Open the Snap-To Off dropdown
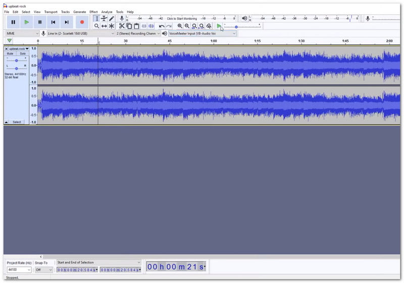Image resolution: width=404 pixels, height=283 pixels. coord(44,269)
